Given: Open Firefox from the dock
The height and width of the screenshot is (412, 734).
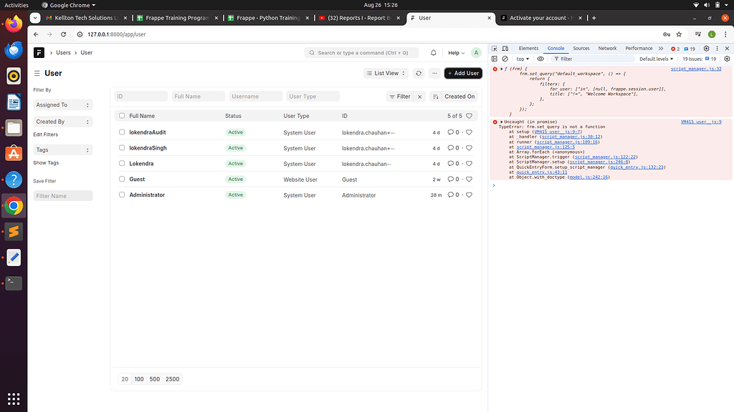Looking at the screenshot, I should [x=14, y=24].
